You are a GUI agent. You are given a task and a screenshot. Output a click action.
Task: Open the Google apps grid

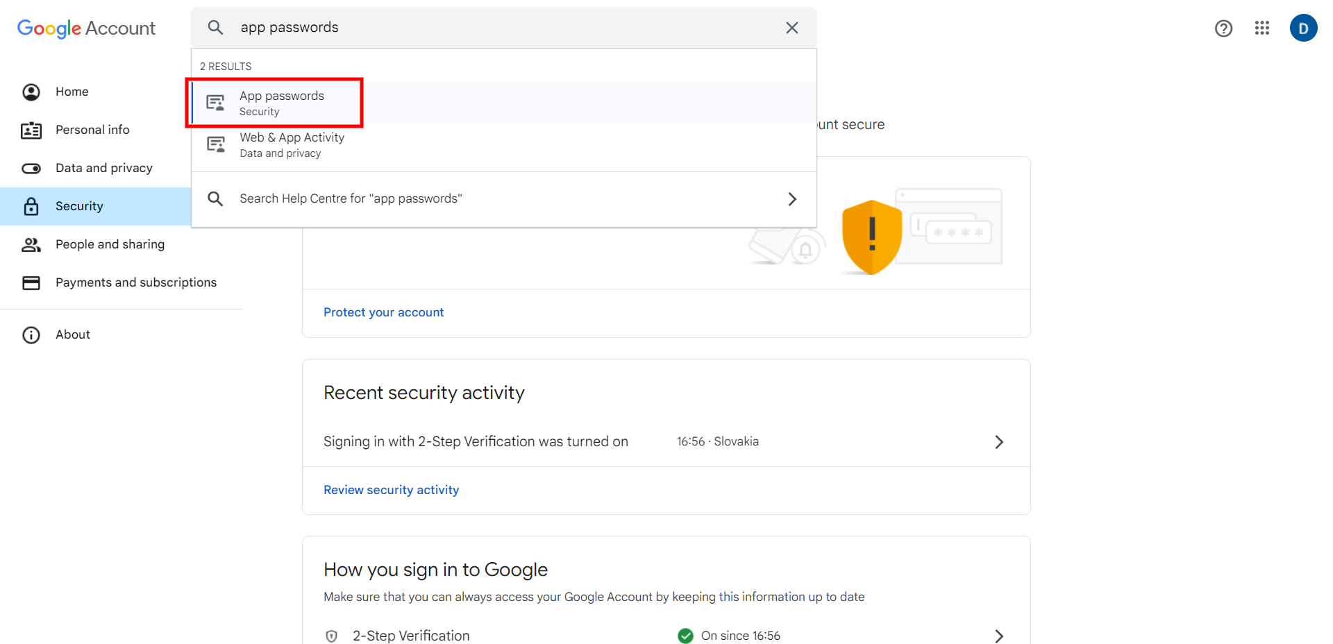1262,28
